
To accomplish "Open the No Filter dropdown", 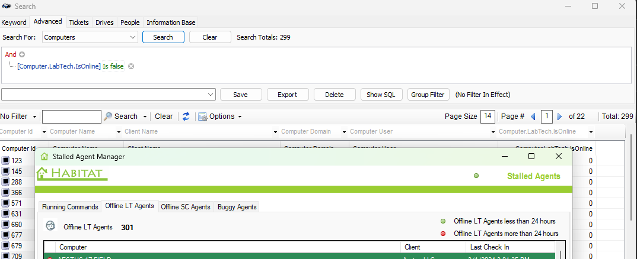I will 34,116.
